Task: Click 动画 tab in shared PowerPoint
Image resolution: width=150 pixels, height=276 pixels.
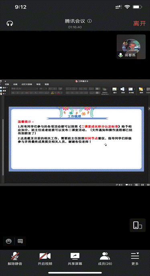Action: [15, 84]
